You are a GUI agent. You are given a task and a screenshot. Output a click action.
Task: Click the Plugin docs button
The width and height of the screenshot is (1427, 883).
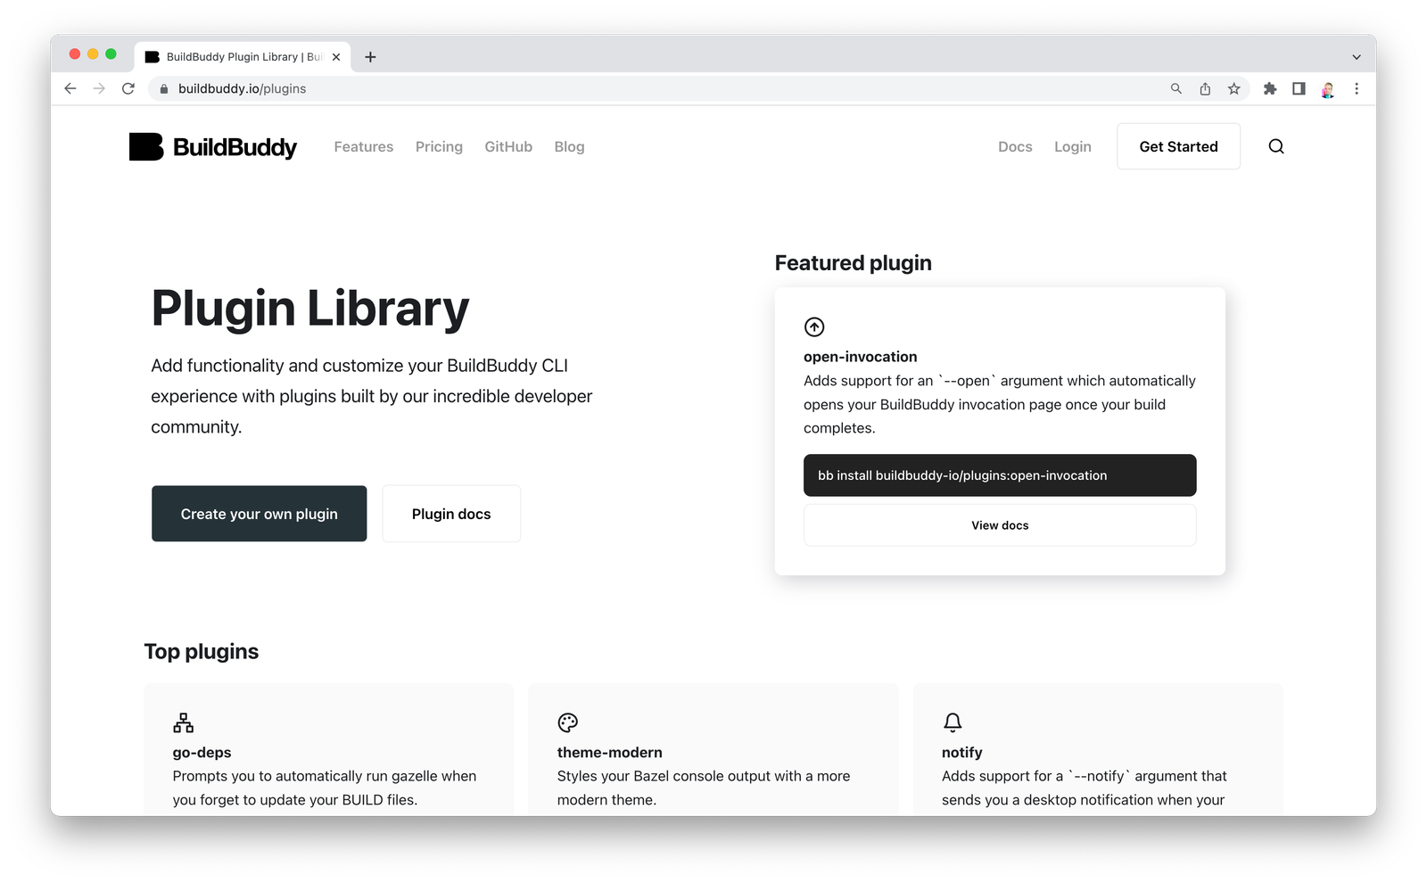tap(451, 514)
